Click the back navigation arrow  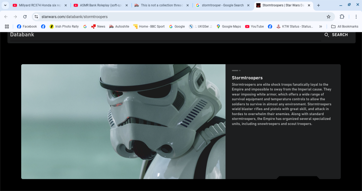[6, 17]
